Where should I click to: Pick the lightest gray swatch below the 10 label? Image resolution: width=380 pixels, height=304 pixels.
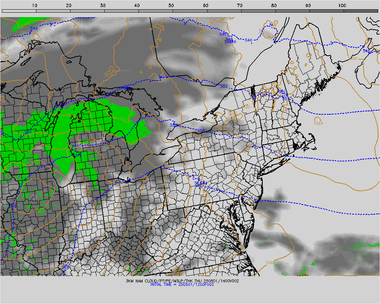coord(19,11)
